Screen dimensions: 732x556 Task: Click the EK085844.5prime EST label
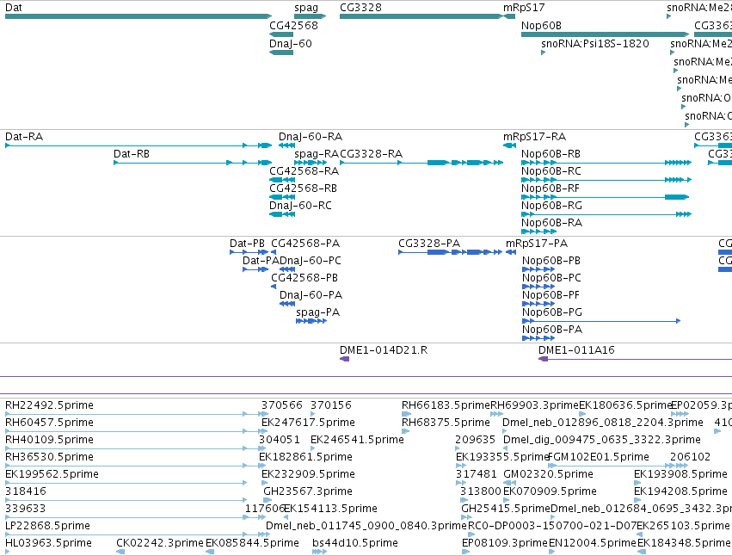coord(252,543)
